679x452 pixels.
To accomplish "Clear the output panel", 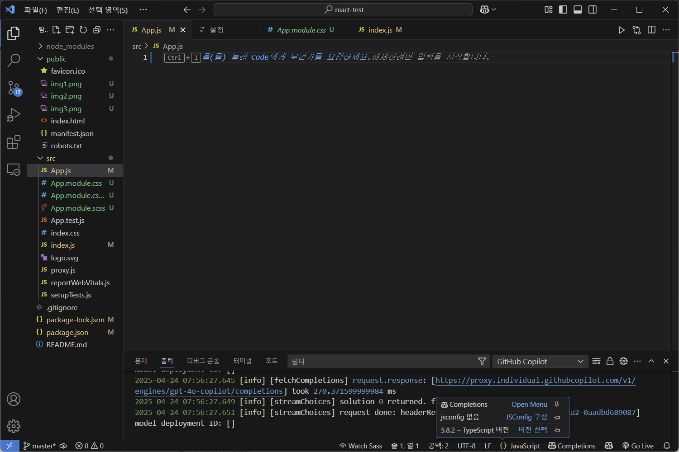I will [x=596, y=361].
